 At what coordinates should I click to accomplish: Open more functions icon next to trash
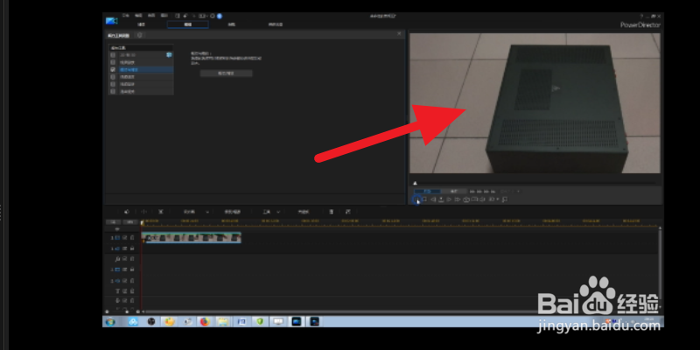[x=348, y=212]
